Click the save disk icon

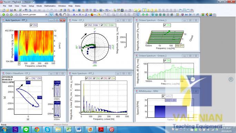pos(11,10)
